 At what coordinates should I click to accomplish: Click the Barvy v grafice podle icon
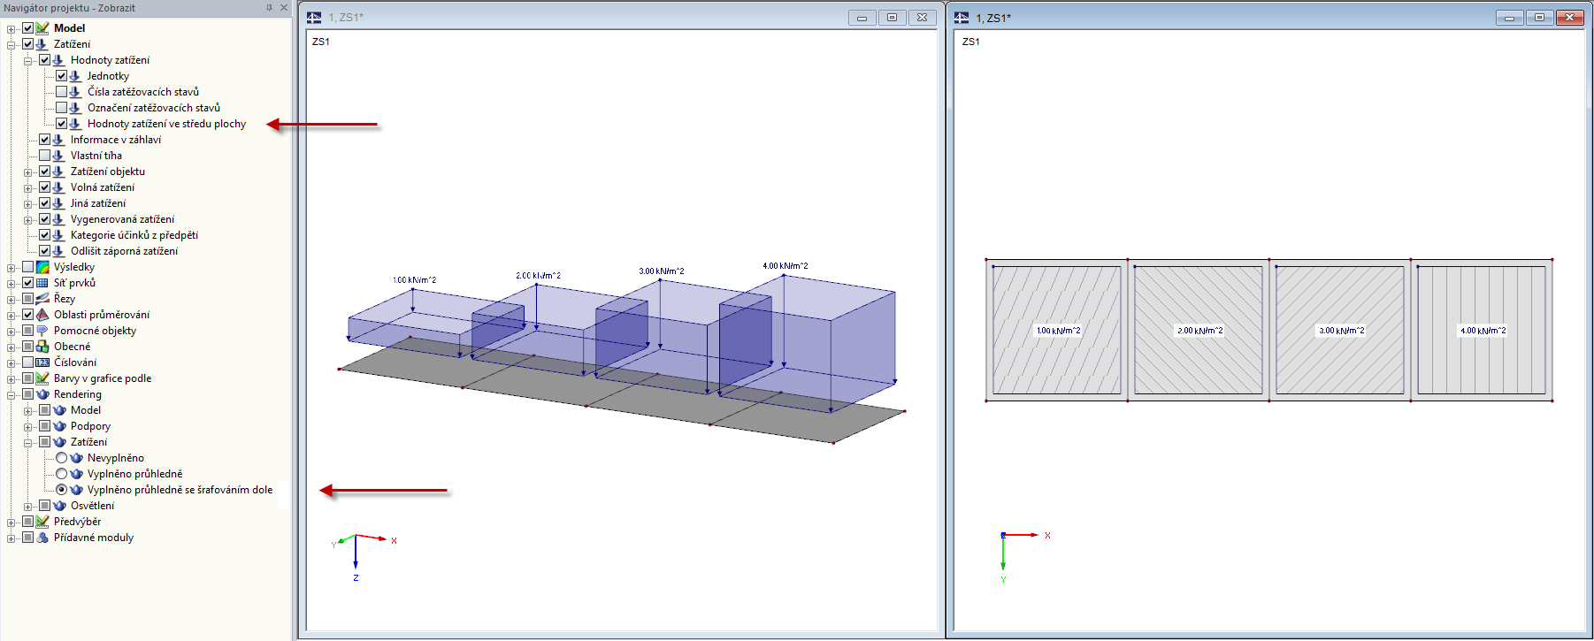pyautogui.click(x=42, y=378)
